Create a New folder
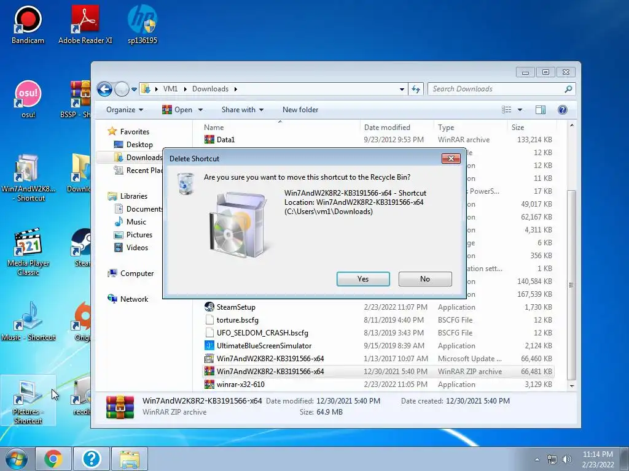 click(300, 110)
